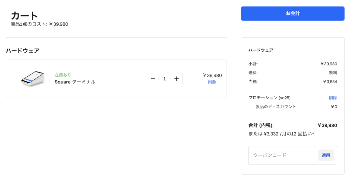
Task: Click the quantity value 1 field
Action: tap(165, 79)
